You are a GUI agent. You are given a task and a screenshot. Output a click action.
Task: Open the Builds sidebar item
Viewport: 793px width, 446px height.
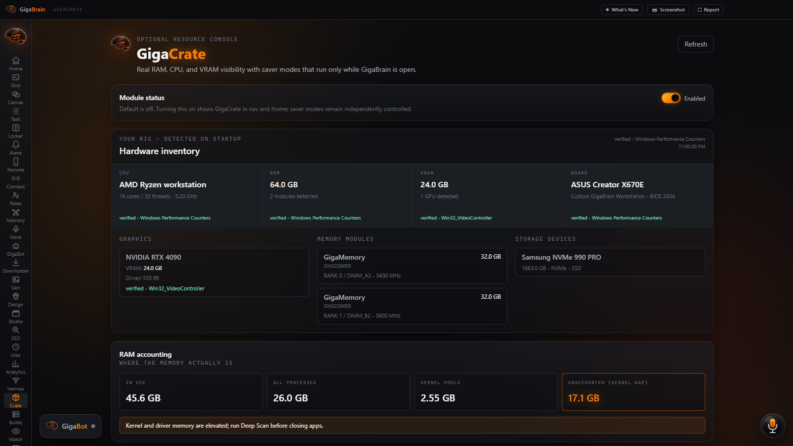click(x=15, y=417)
